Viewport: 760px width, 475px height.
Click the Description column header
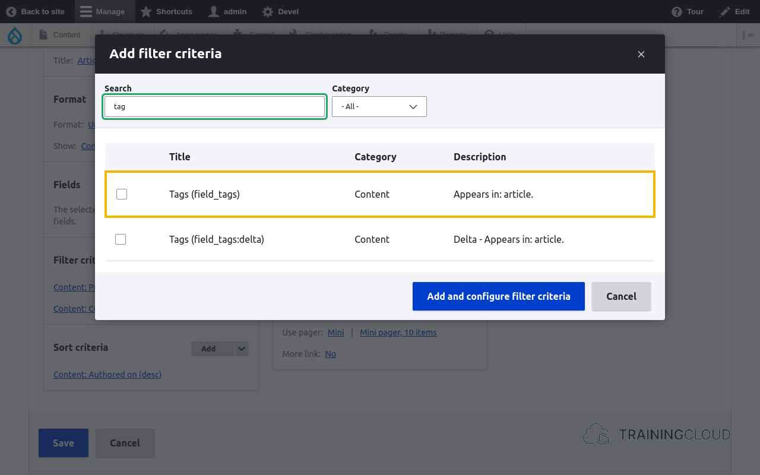[x=480, y=157]
